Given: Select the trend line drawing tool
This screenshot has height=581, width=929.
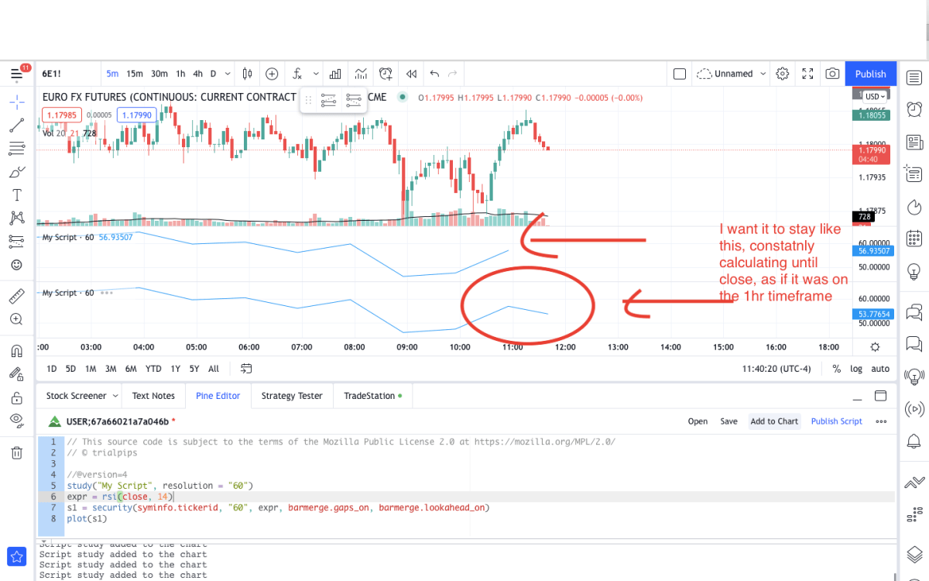Looking at the screenshot, I should 16,125.
